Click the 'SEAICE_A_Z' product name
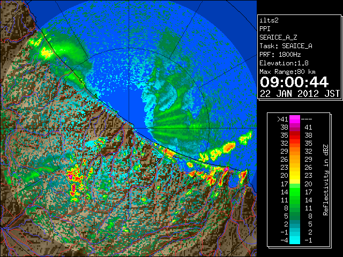 pos(278,37)
